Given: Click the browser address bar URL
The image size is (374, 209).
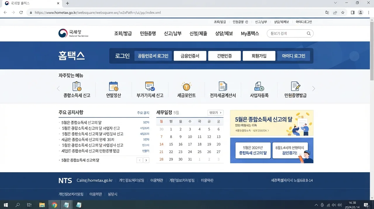Looking at the screenshot, I should click(x=98, y=13).
